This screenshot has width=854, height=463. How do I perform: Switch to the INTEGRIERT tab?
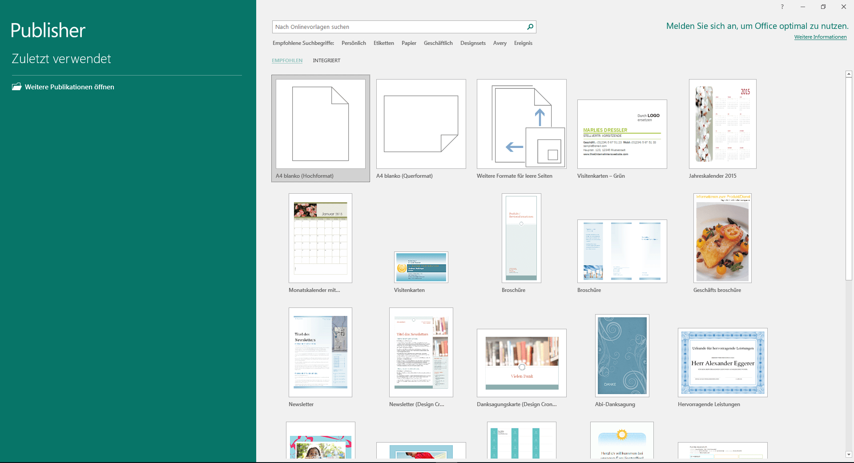coord(326,60)
